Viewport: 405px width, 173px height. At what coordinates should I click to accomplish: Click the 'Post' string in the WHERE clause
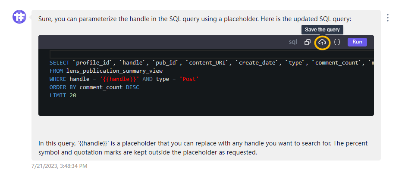tap(189, 79)
